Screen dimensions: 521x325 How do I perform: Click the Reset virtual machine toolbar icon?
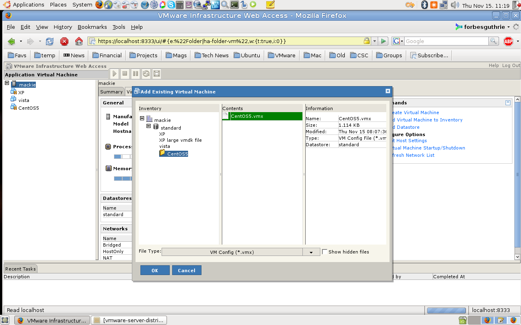click(146, 74)
